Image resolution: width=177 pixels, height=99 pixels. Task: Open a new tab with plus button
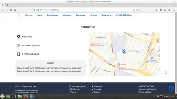pos(7,5)
